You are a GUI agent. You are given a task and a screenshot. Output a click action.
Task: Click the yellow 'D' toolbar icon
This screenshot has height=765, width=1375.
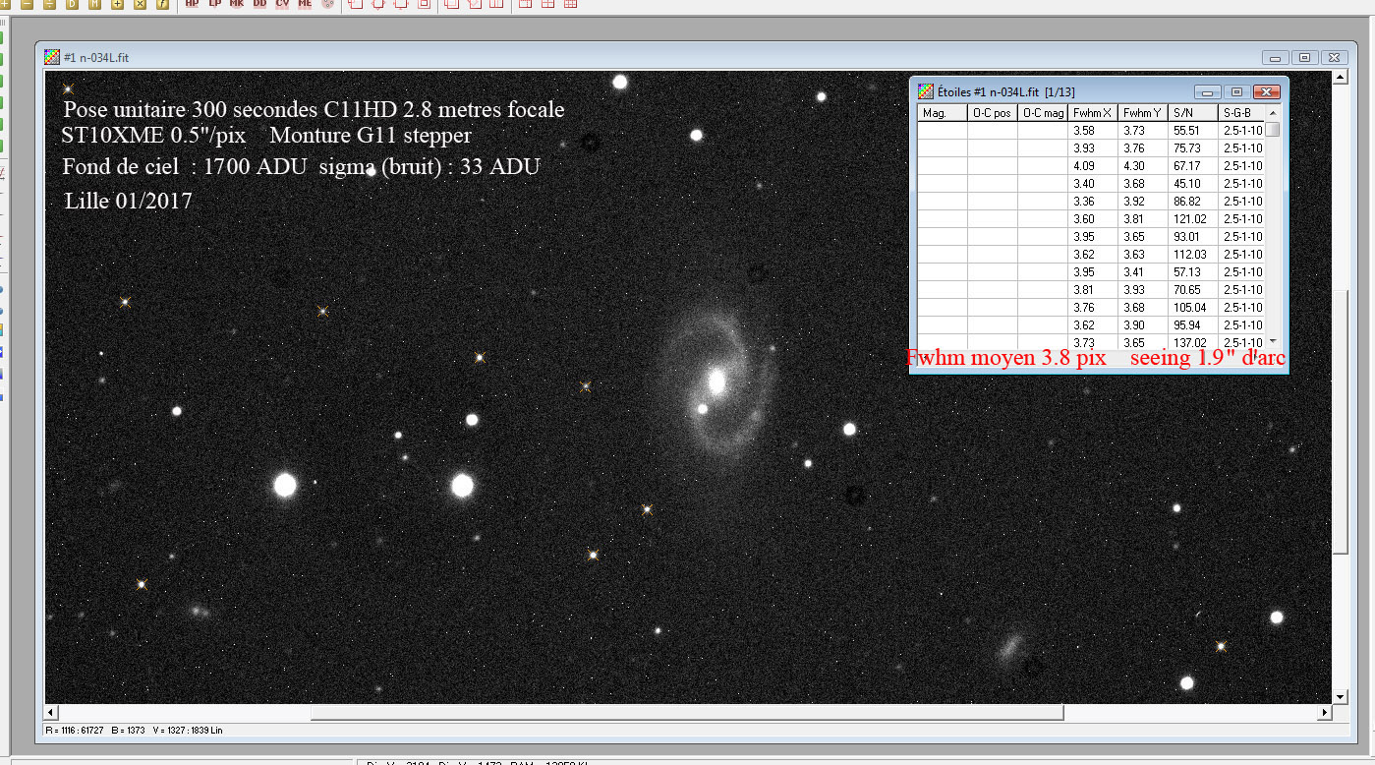pos(72,4)
